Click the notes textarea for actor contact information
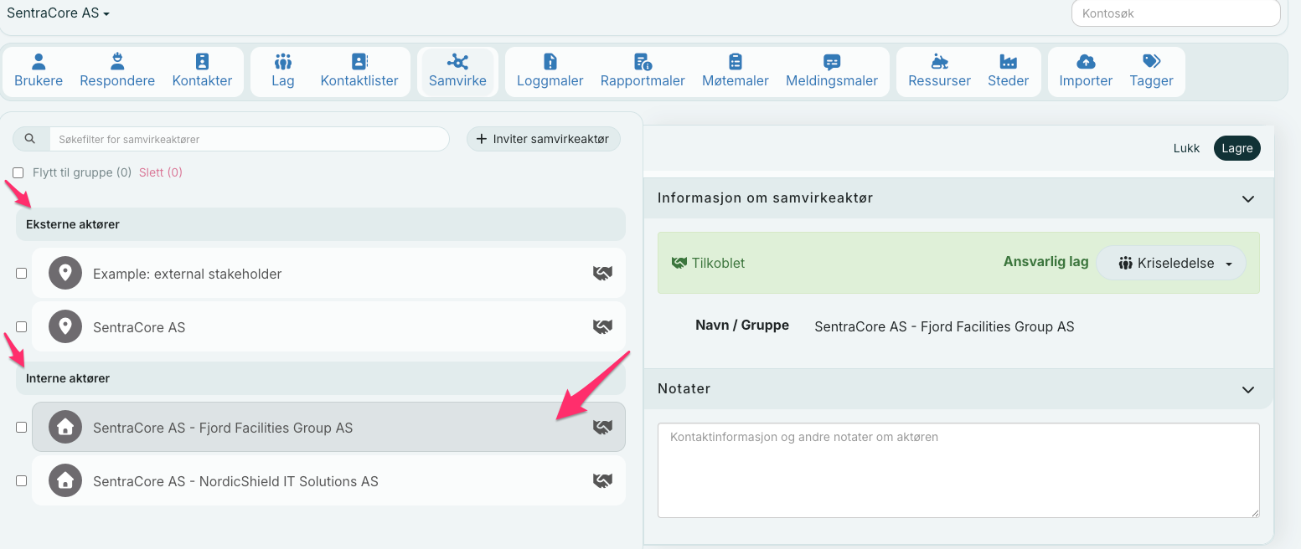 point(958,469)
